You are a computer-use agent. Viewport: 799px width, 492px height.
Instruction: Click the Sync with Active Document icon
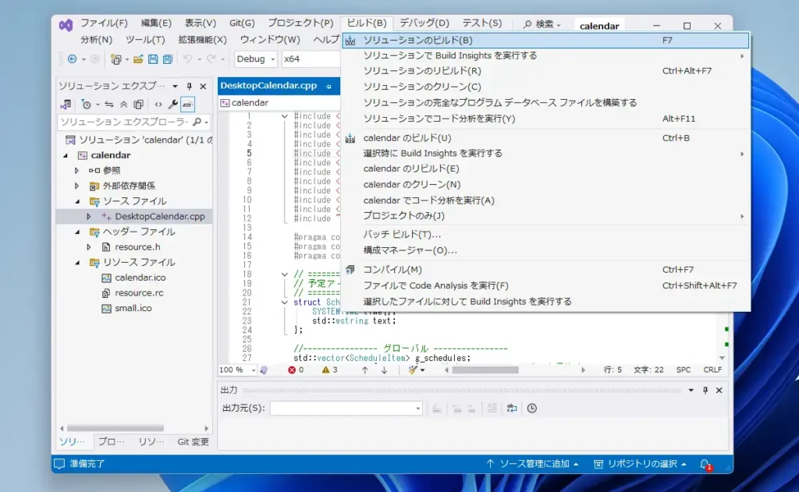pos(109,104)
